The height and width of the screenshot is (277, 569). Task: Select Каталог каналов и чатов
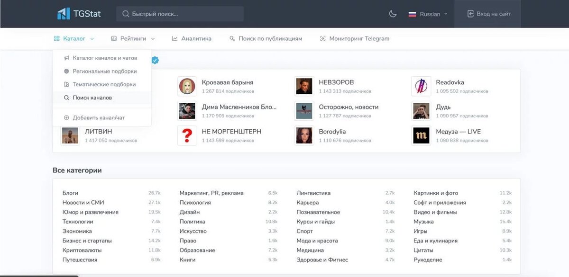click(x=102, y=58)
